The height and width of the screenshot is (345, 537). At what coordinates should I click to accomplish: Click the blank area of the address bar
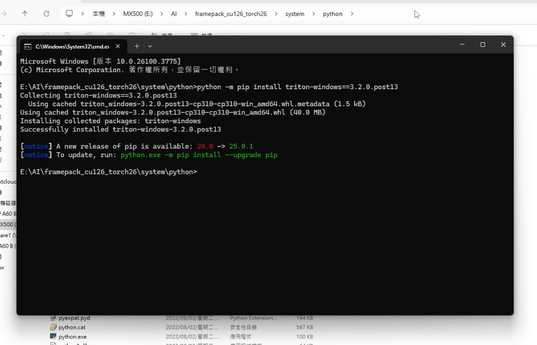click(445, 14)
